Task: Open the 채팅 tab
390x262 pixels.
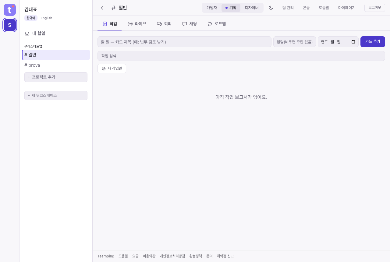Action: [190, 24]
